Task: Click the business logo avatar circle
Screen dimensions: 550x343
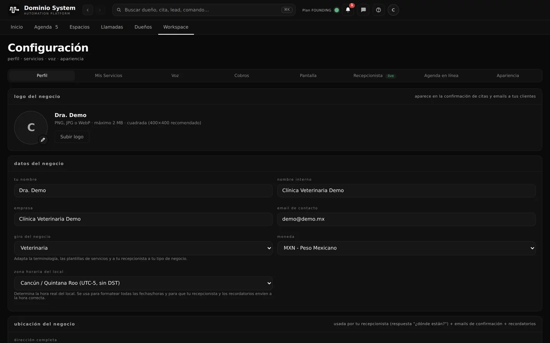Action: [31, 128]
